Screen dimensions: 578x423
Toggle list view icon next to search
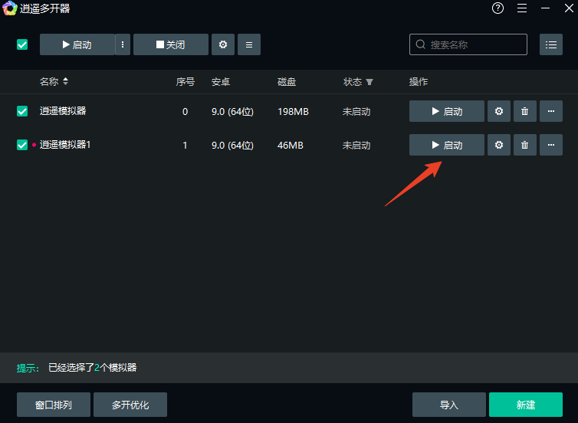[551, 44]
